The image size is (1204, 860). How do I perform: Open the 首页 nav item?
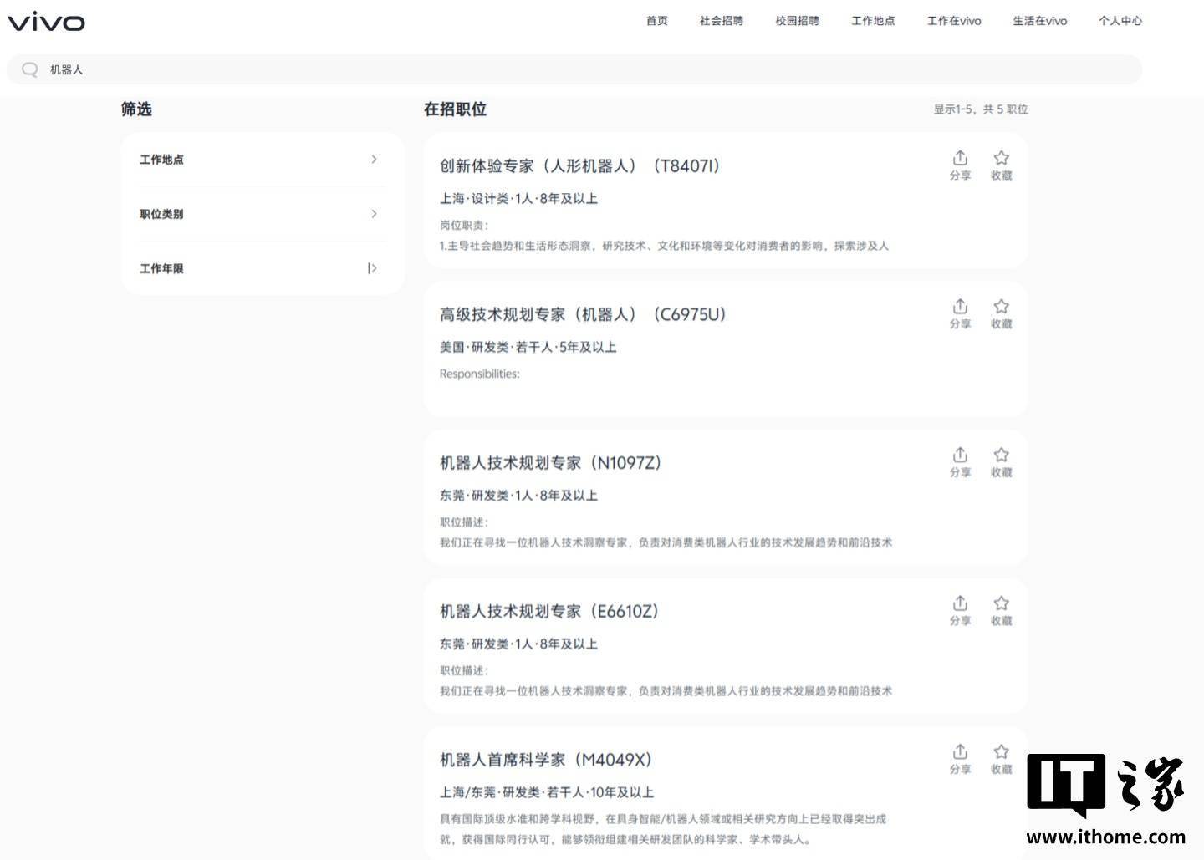[657, 21]
